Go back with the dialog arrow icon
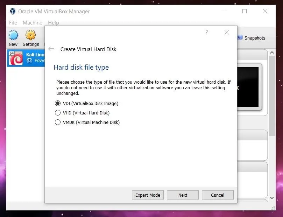 pos(51,49)
